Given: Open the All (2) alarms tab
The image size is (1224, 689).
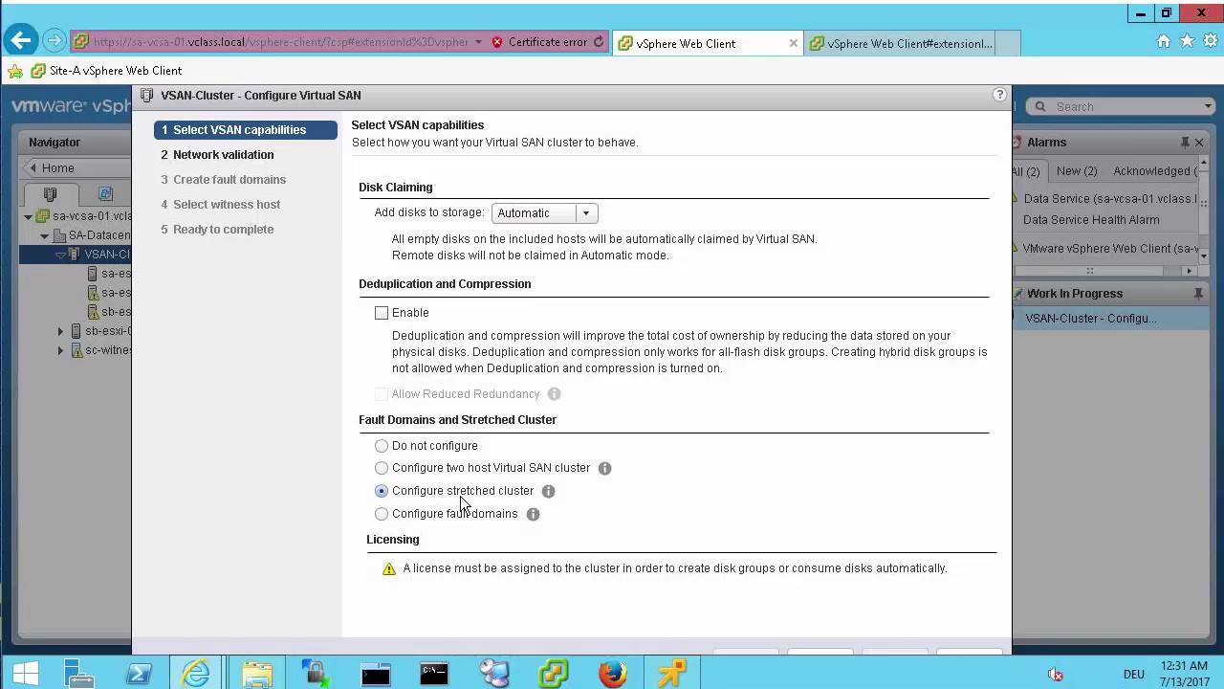Looking at the screenshot, I should click(1026, 171).
